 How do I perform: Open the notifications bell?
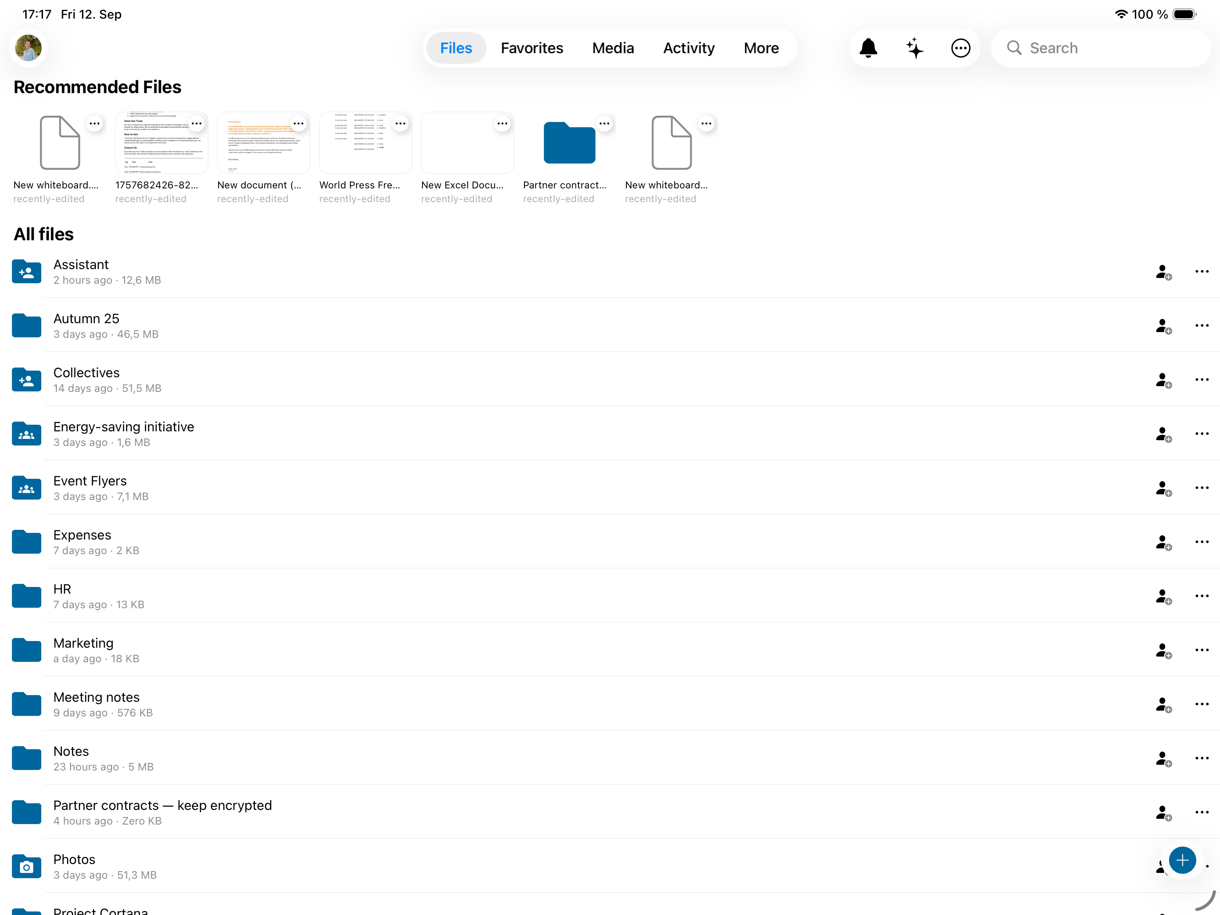868,48
